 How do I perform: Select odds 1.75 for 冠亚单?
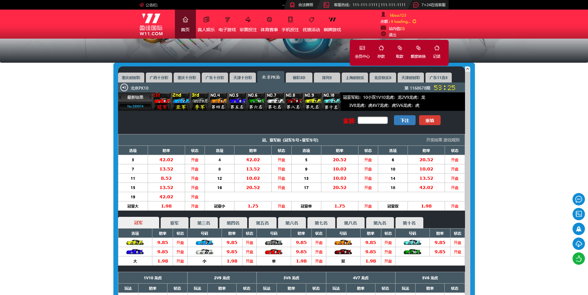(x=340, y=206)
